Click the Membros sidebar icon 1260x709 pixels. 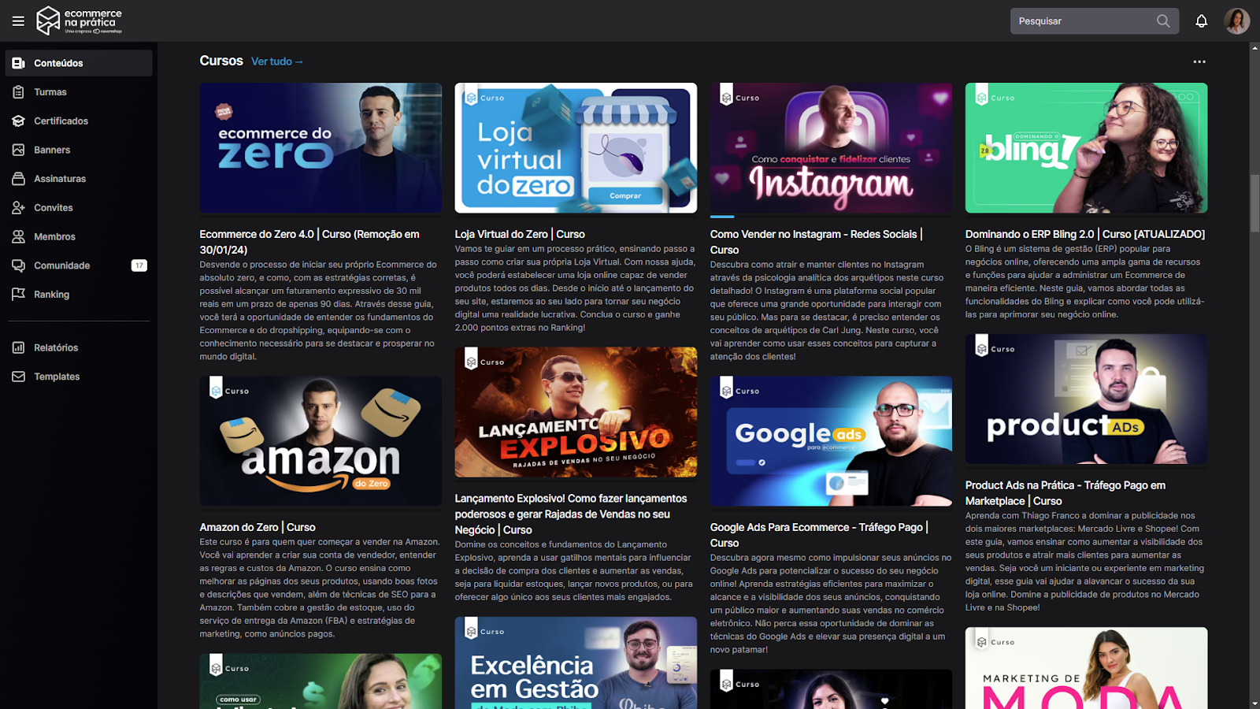tap(19, 236)
